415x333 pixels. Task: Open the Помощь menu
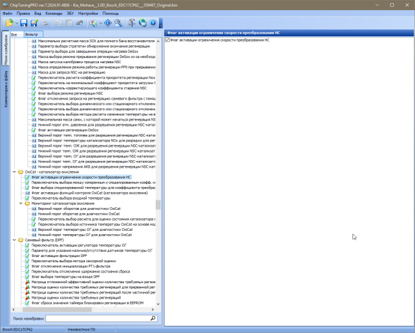(110, 13)
